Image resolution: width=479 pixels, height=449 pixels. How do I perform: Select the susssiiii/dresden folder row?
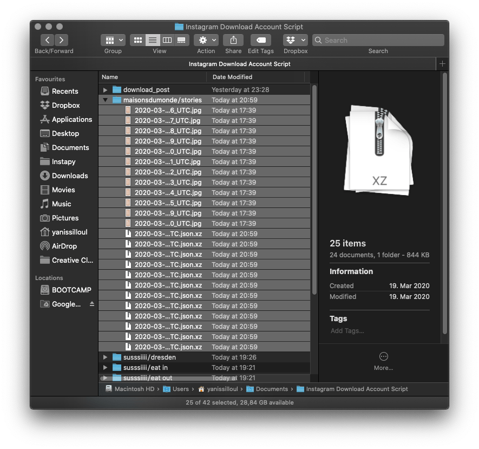pyautogui.click(x=204, y=357)
